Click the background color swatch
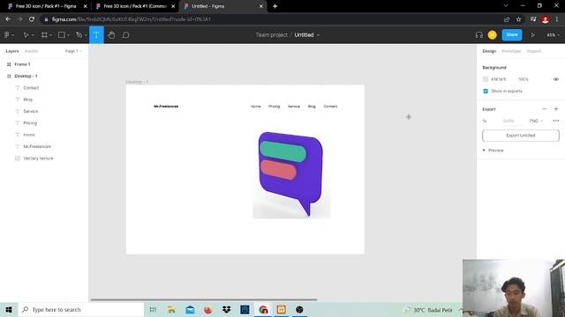The height and width of the screenshot is (317, 565). coord(486,79)
